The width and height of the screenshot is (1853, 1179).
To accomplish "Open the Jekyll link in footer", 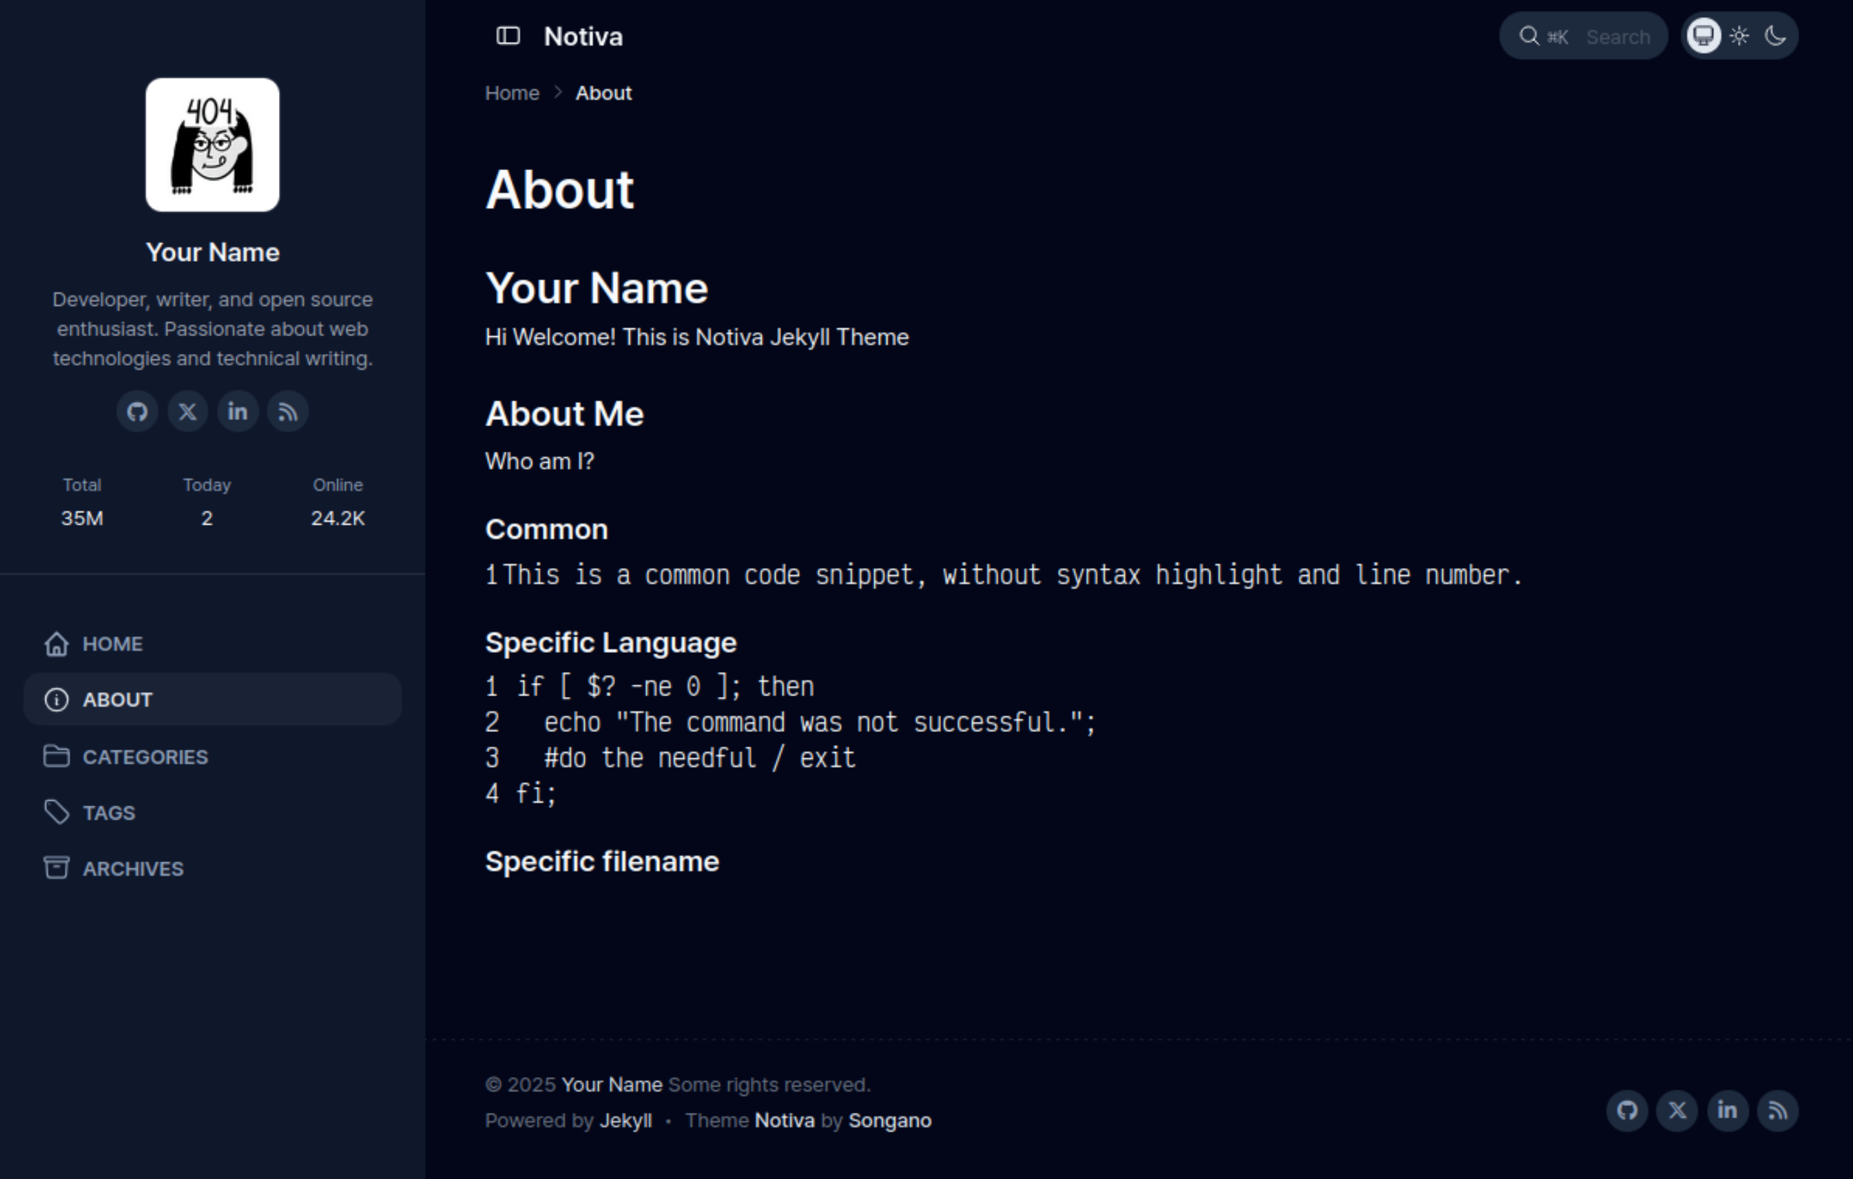I will [625, 1120].
